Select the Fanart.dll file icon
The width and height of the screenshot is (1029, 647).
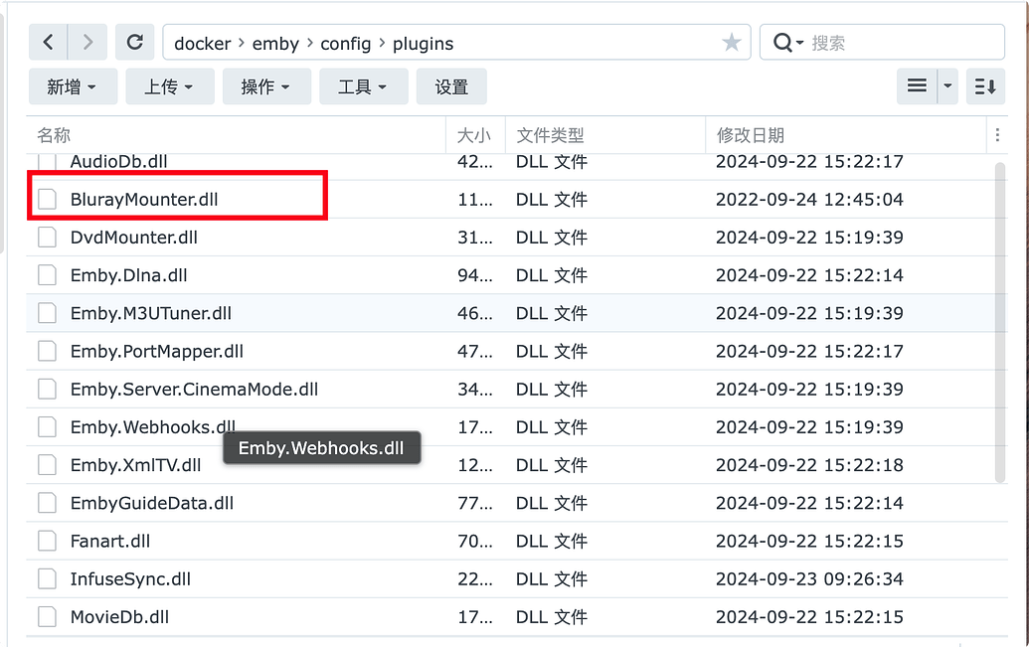tap(48, 542)
